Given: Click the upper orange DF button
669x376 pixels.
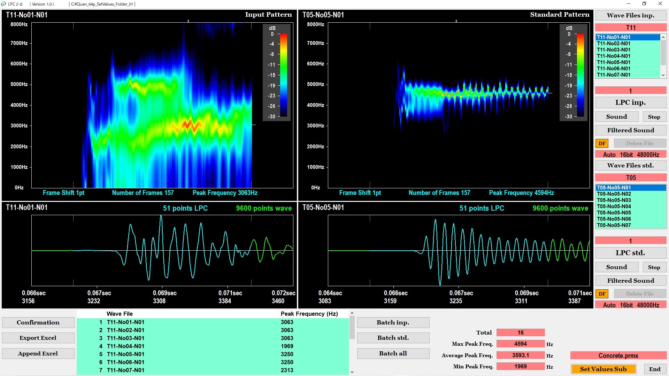Looking at the screenshot, I should click(x=602, y=143).
